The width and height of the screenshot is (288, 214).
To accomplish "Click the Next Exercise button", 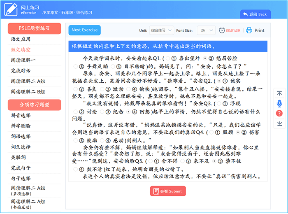I will (84, 30).
